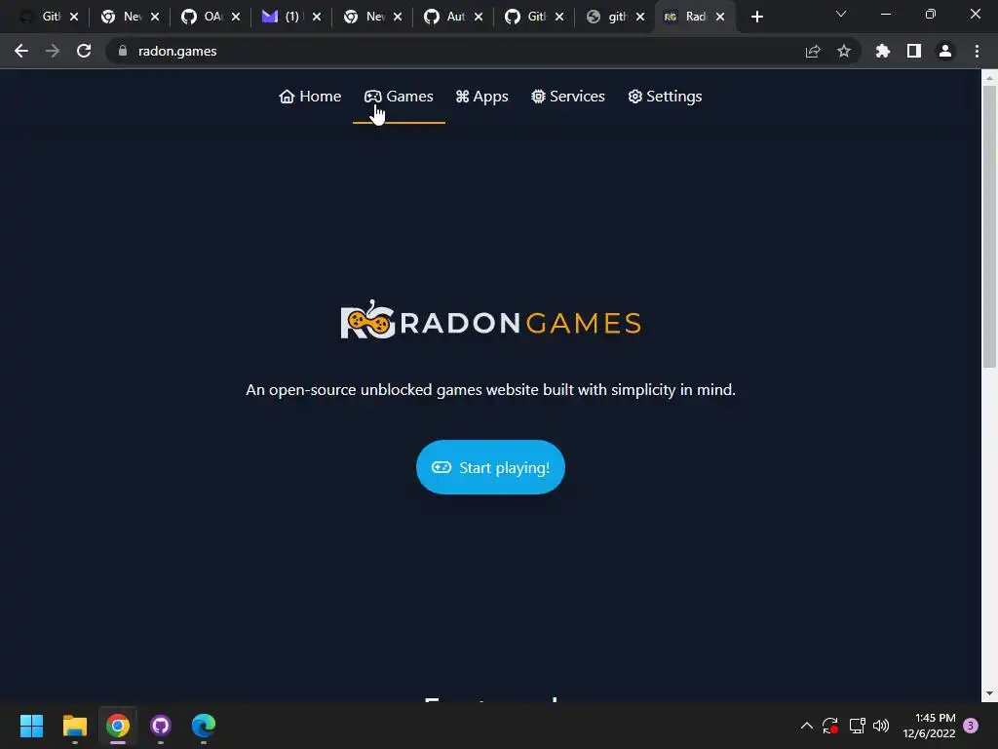998x749 pixels.
Task: View site information via lock icon
Action: pos(123,51)
